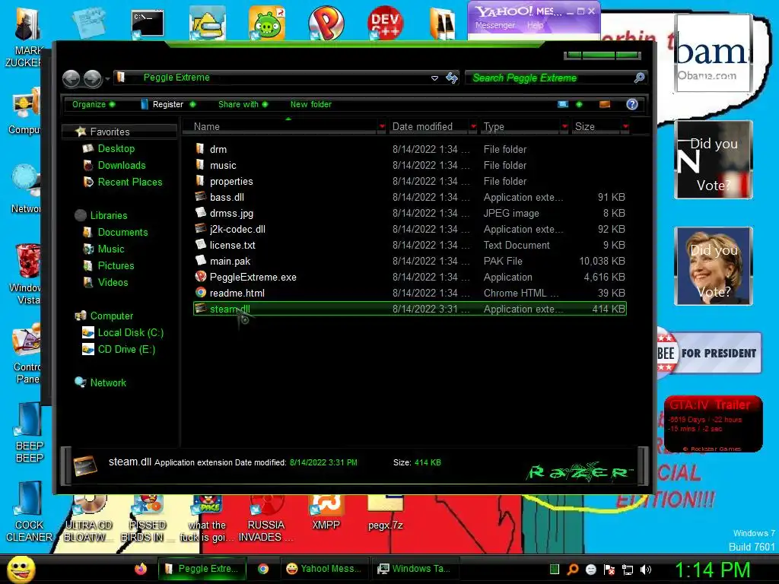Open the Messenger menu in Yahoo! Messenger

tap(494, 25)
